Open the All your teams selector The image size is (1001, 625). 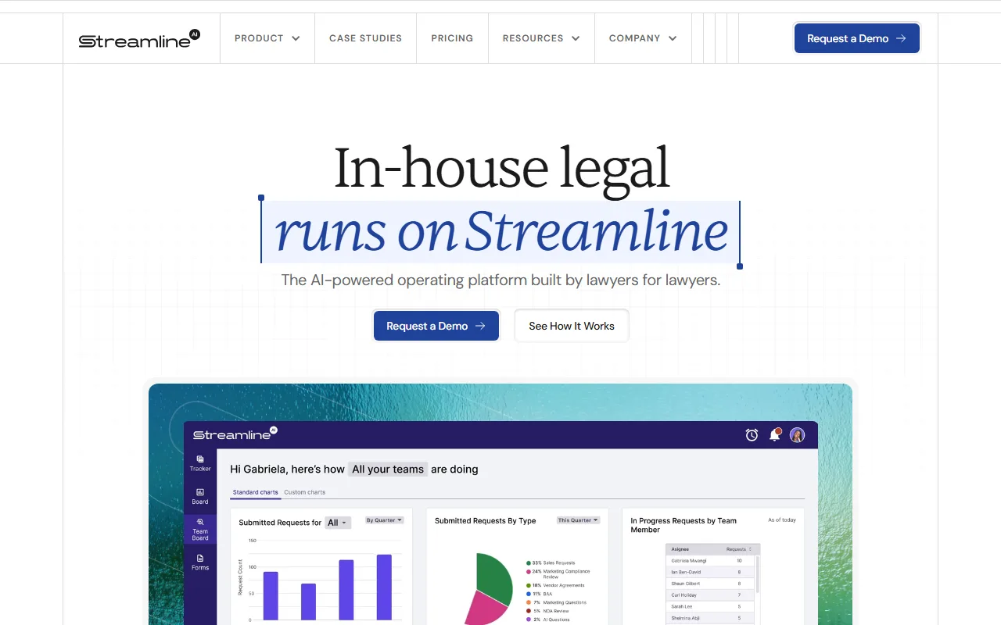pyautogui.click(x=388, y=470)
